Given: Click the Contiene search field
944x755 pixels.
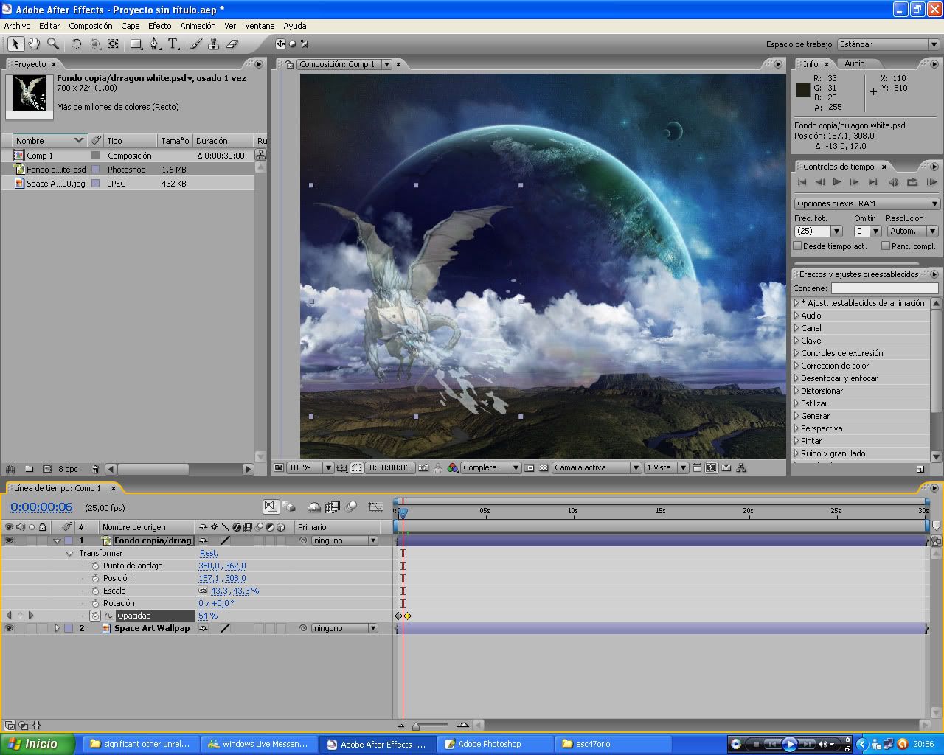Looking at the screenshot, I should pos(885,288).
